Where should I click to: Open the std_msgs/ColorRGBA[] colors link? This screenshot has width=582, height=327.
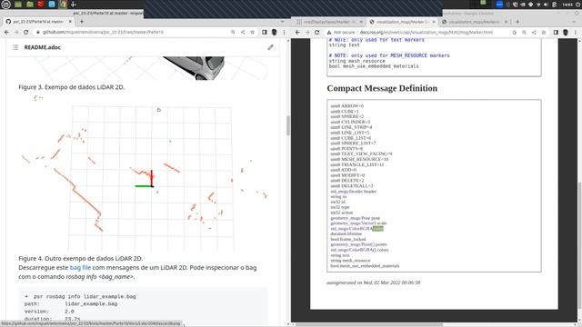[x=360, y=250]
